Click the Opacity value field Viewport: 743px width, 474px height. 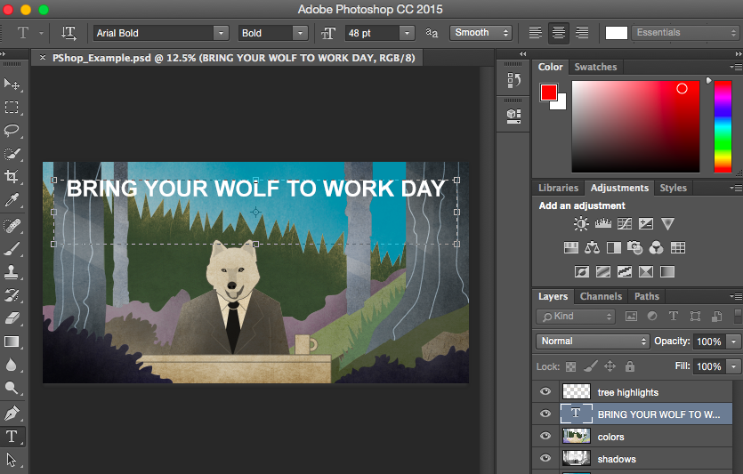coord(709,341)
